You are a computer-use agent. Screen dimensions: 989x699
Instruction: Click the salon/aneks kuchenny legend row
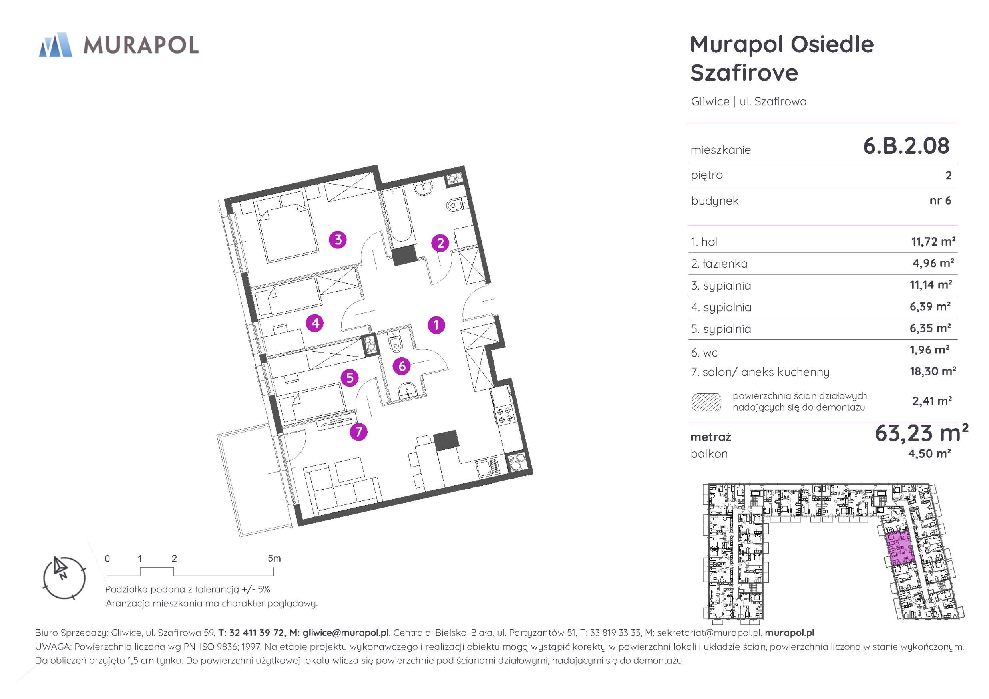(760, 372)
